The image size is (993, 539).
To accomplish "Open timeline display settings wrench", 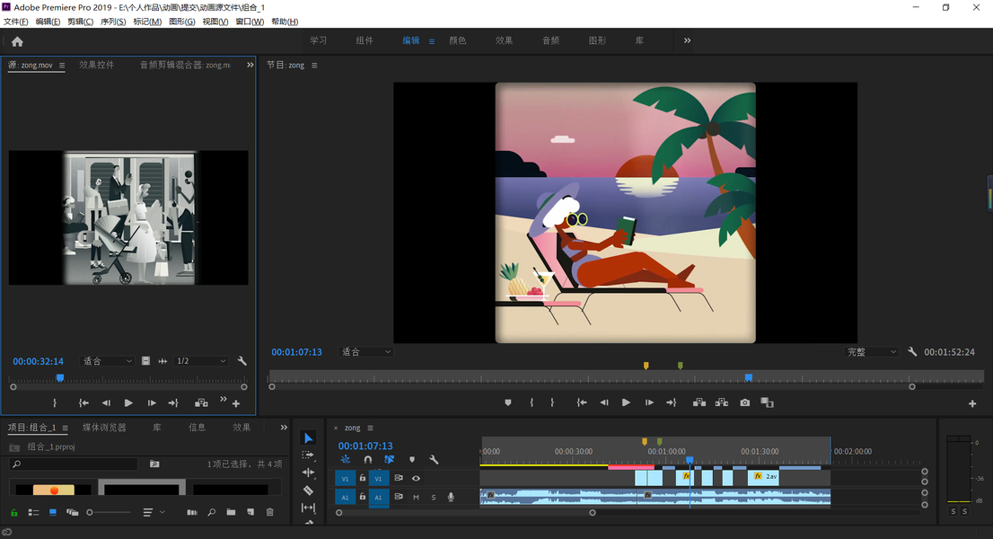I will click(x=434, y=460).
